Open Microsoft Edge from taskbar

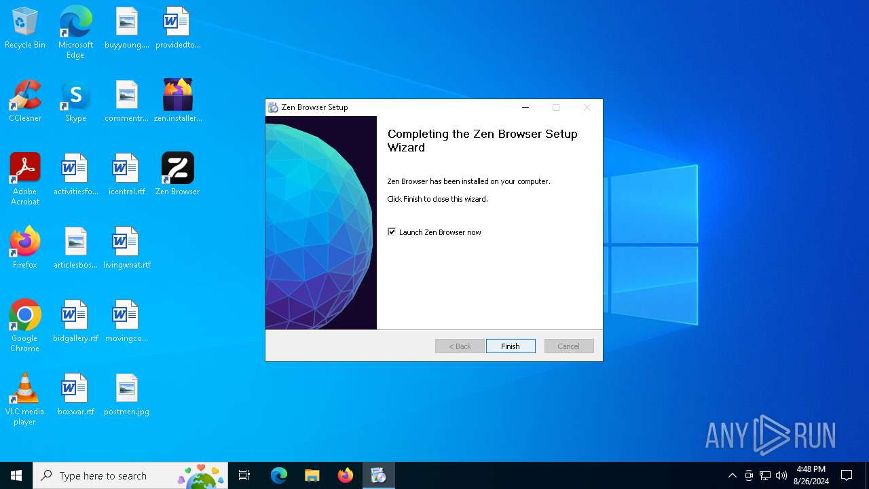click(279, 475)
